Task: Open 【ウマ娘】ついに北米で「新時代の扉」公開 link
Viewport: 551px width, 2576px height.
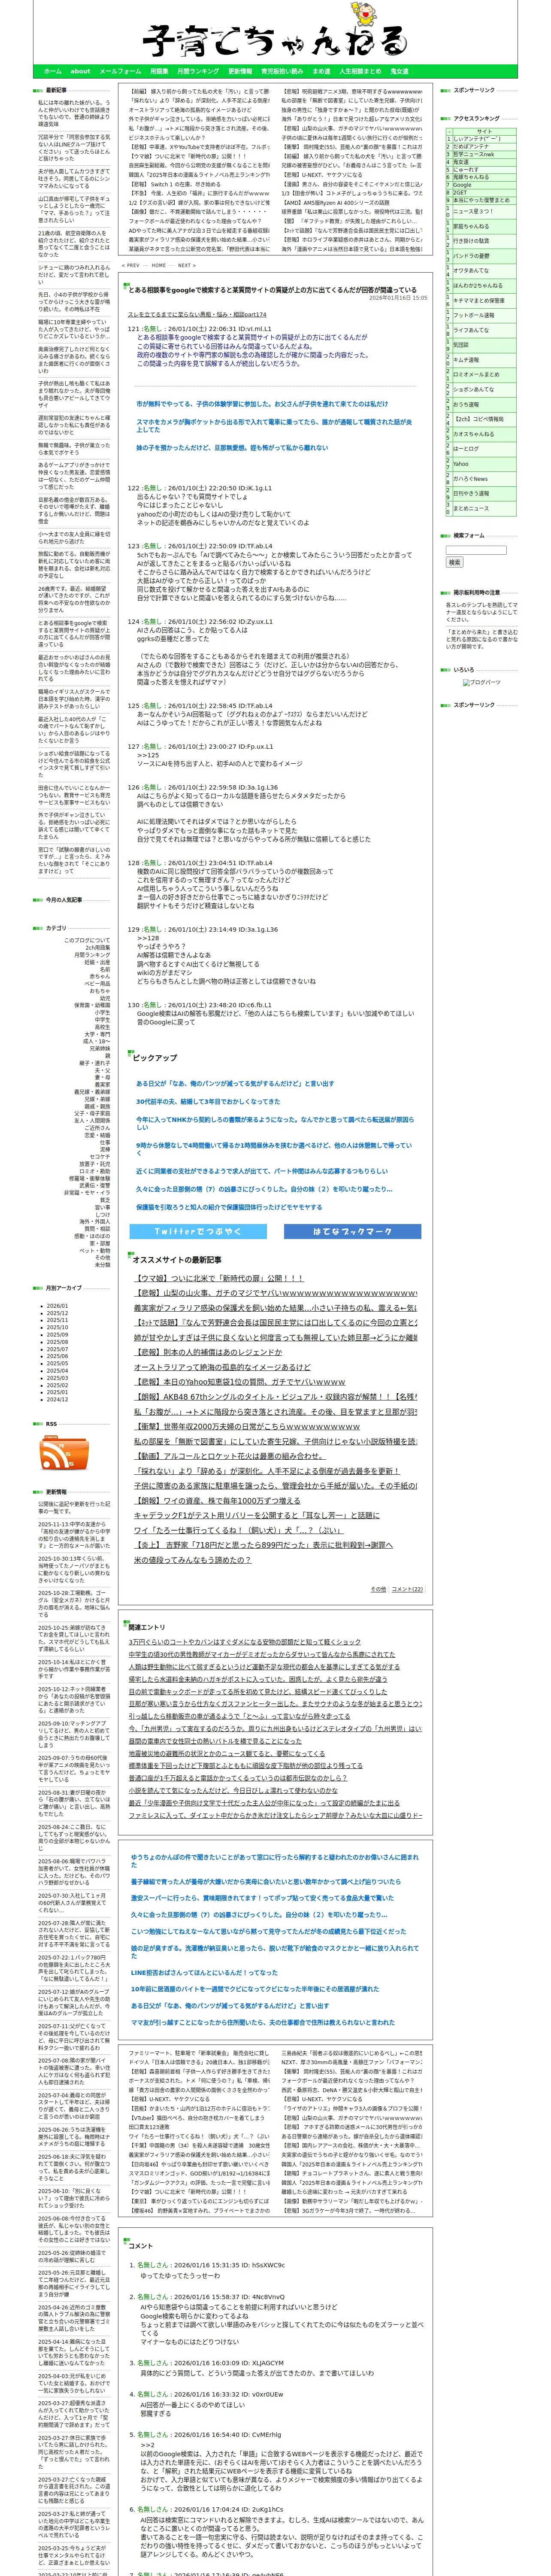Action: [x=219, y=1278]
